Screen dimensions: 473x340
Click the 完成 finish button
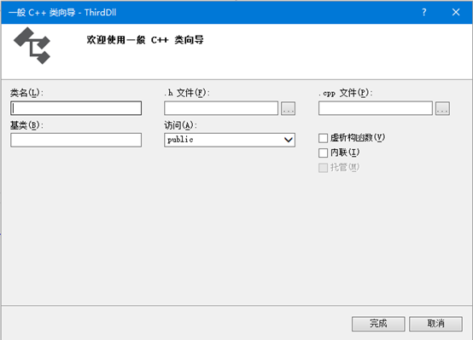pos(378,324)
